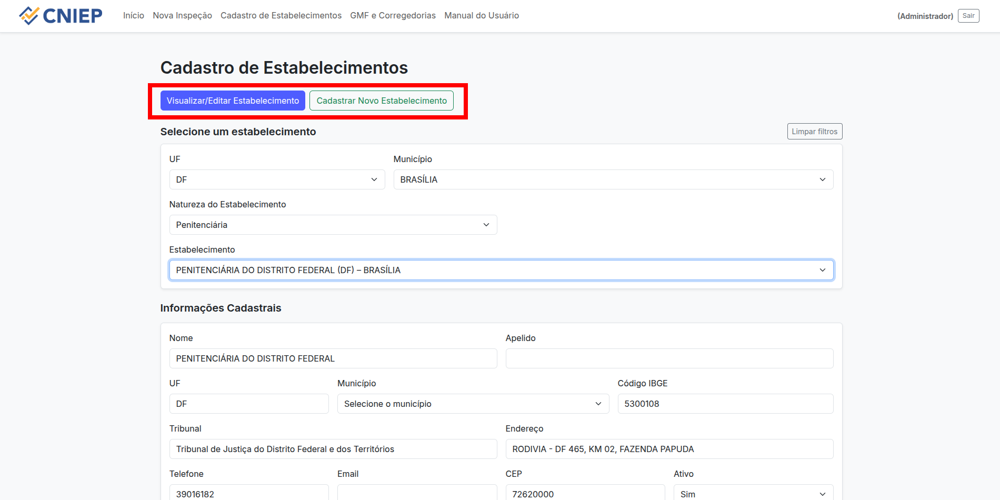Screen dimensions: 1000x500
Task: Click the Endereço input field
Action: pyautogui.click(x=669, y=449)
